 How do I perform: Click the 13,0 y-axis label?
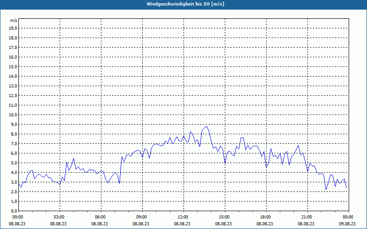(13, 86)
